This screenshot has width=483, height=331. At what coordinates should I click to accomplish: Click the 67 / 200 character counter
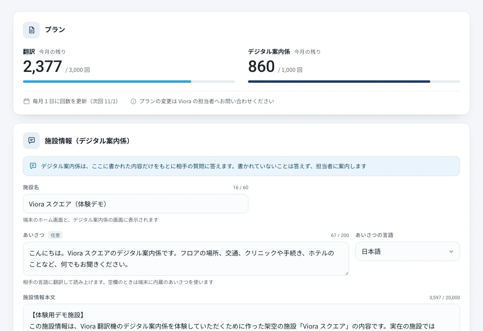point(340,235)
